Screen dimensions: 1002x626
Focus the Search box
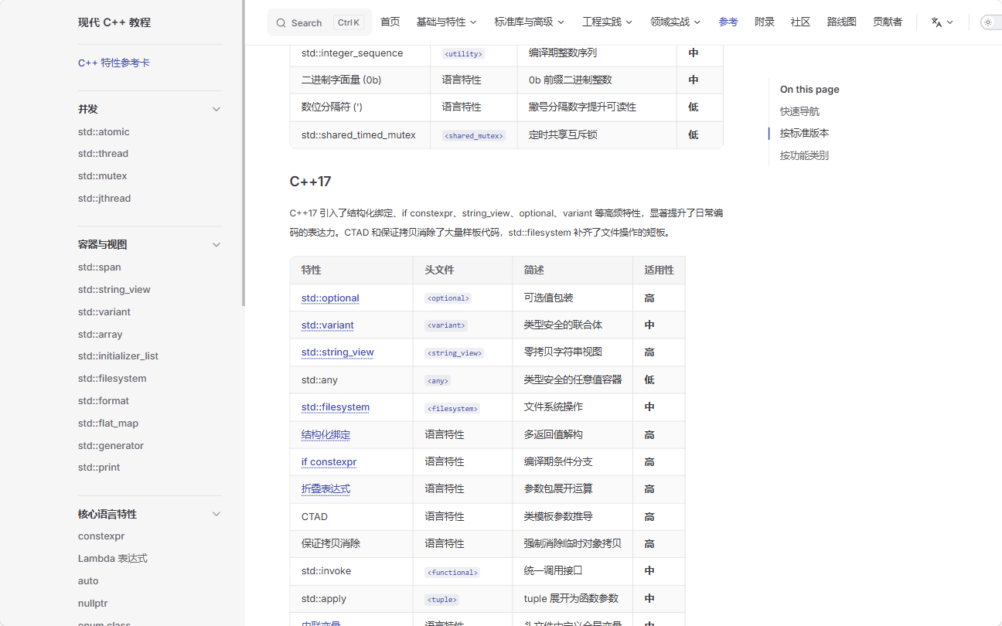pyautogui.click(x=319, y=22)
